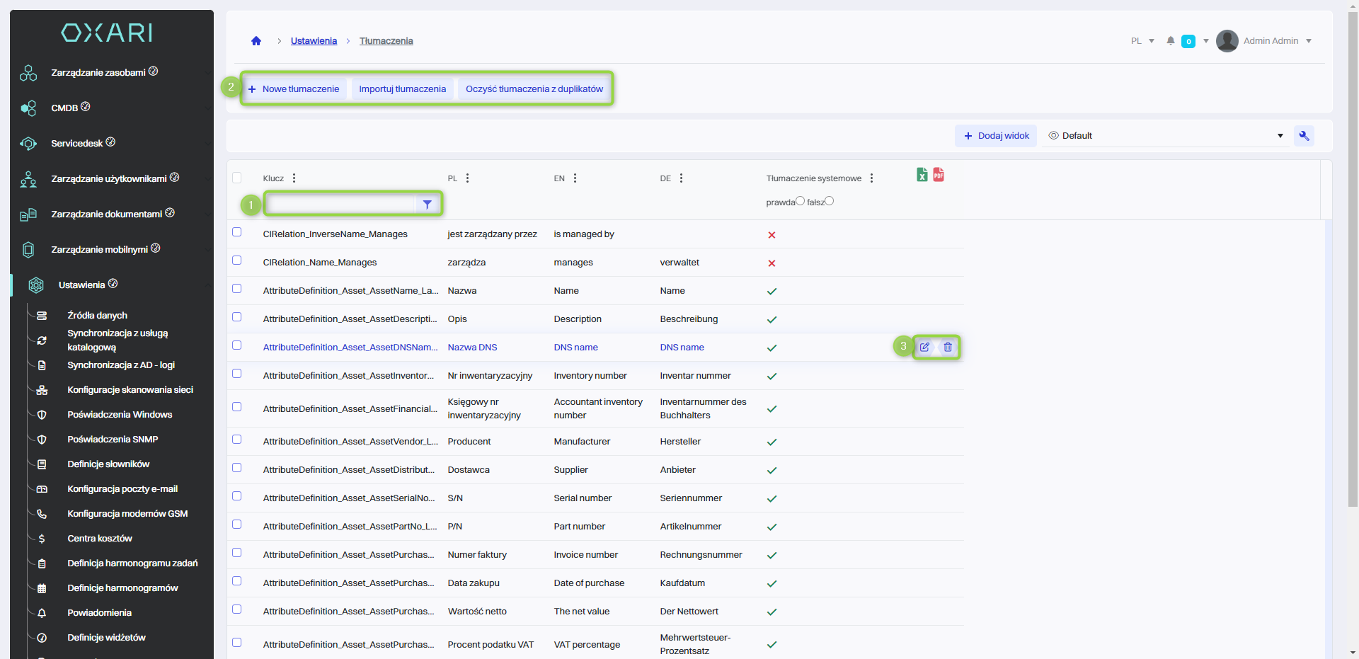
Task: Export table to PDF file
Action: click(939, 175)
